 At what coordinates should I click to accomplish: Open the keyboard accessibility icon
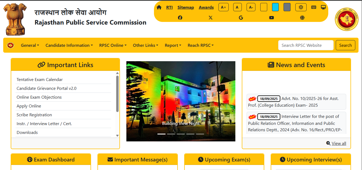pos(314,7)
